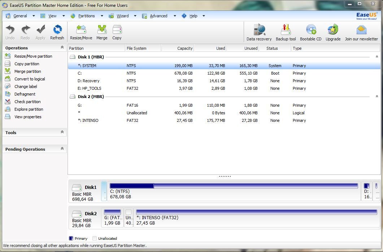This screenshot has width=383, height=252.
Task: Open the Wizard menu
Action: (x=123, y=16)
